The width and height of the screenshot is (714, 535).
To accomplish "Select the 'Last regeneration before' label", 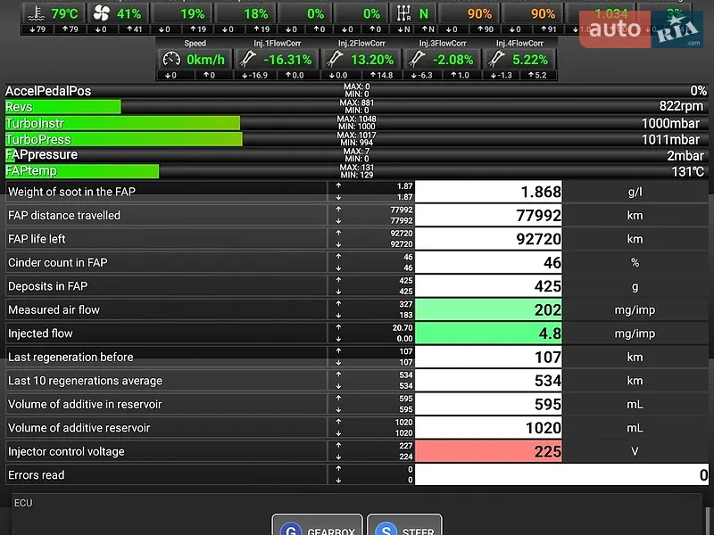I will 71,358.
